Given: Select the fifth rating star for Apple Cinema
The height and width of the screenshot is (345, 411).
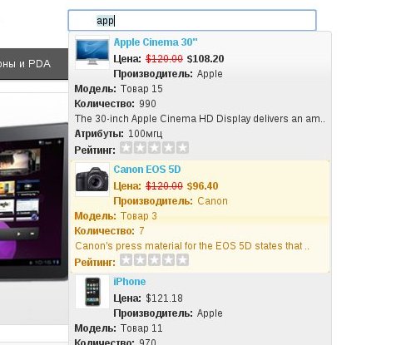Looking at the screenshot, I should [x=182, y=148].
